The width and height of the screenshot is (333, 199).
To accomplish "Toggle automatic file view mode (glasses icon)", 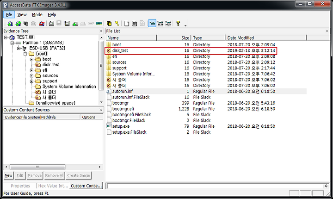I will [x=152, y=24].
